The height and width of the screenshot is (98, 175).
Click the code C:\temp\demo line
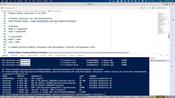pyautogui.click(x=17, y=32)
